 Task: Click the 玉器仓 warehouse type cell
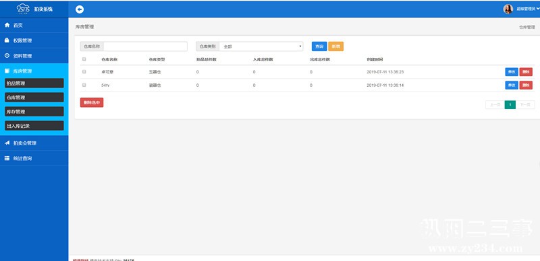pyautogui.click(x=155, y=72)
